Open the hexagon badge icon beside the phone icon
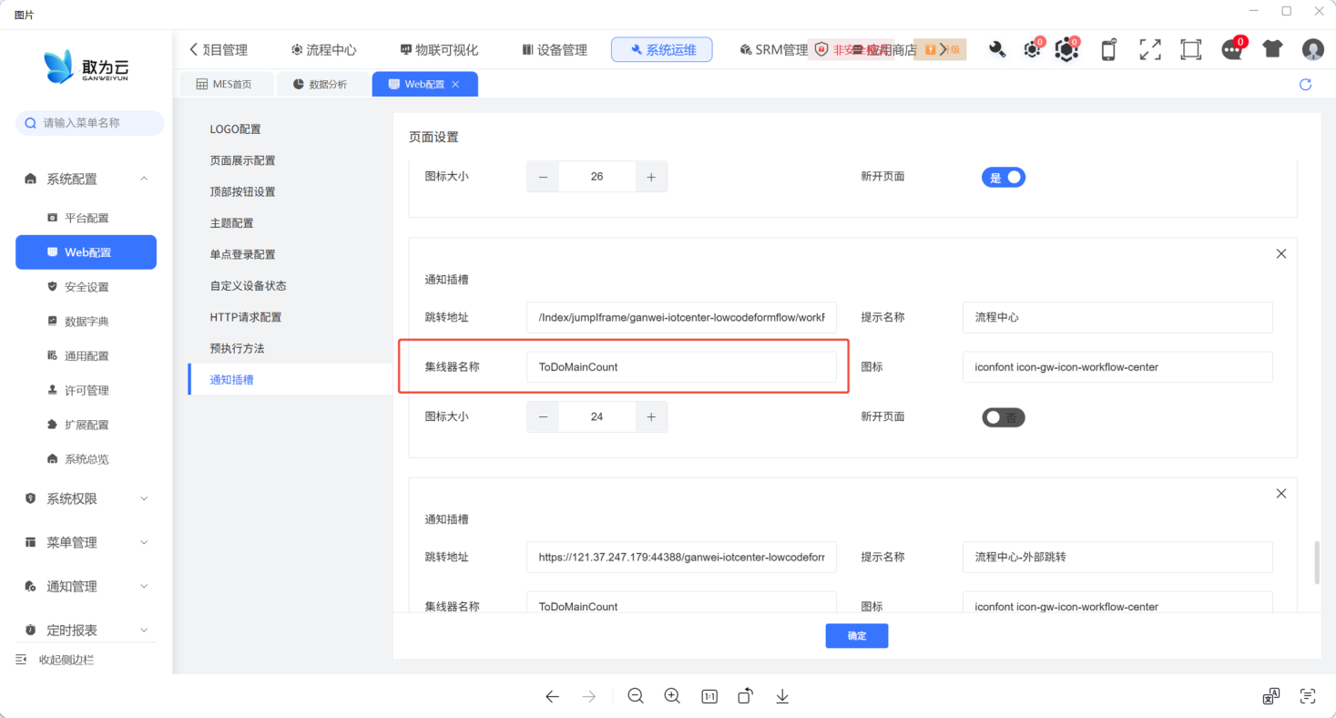 1067,49
